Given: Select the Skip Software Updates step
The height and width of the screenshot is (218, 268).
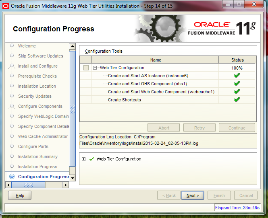Looking at the screenshot, I should (41, 56).
